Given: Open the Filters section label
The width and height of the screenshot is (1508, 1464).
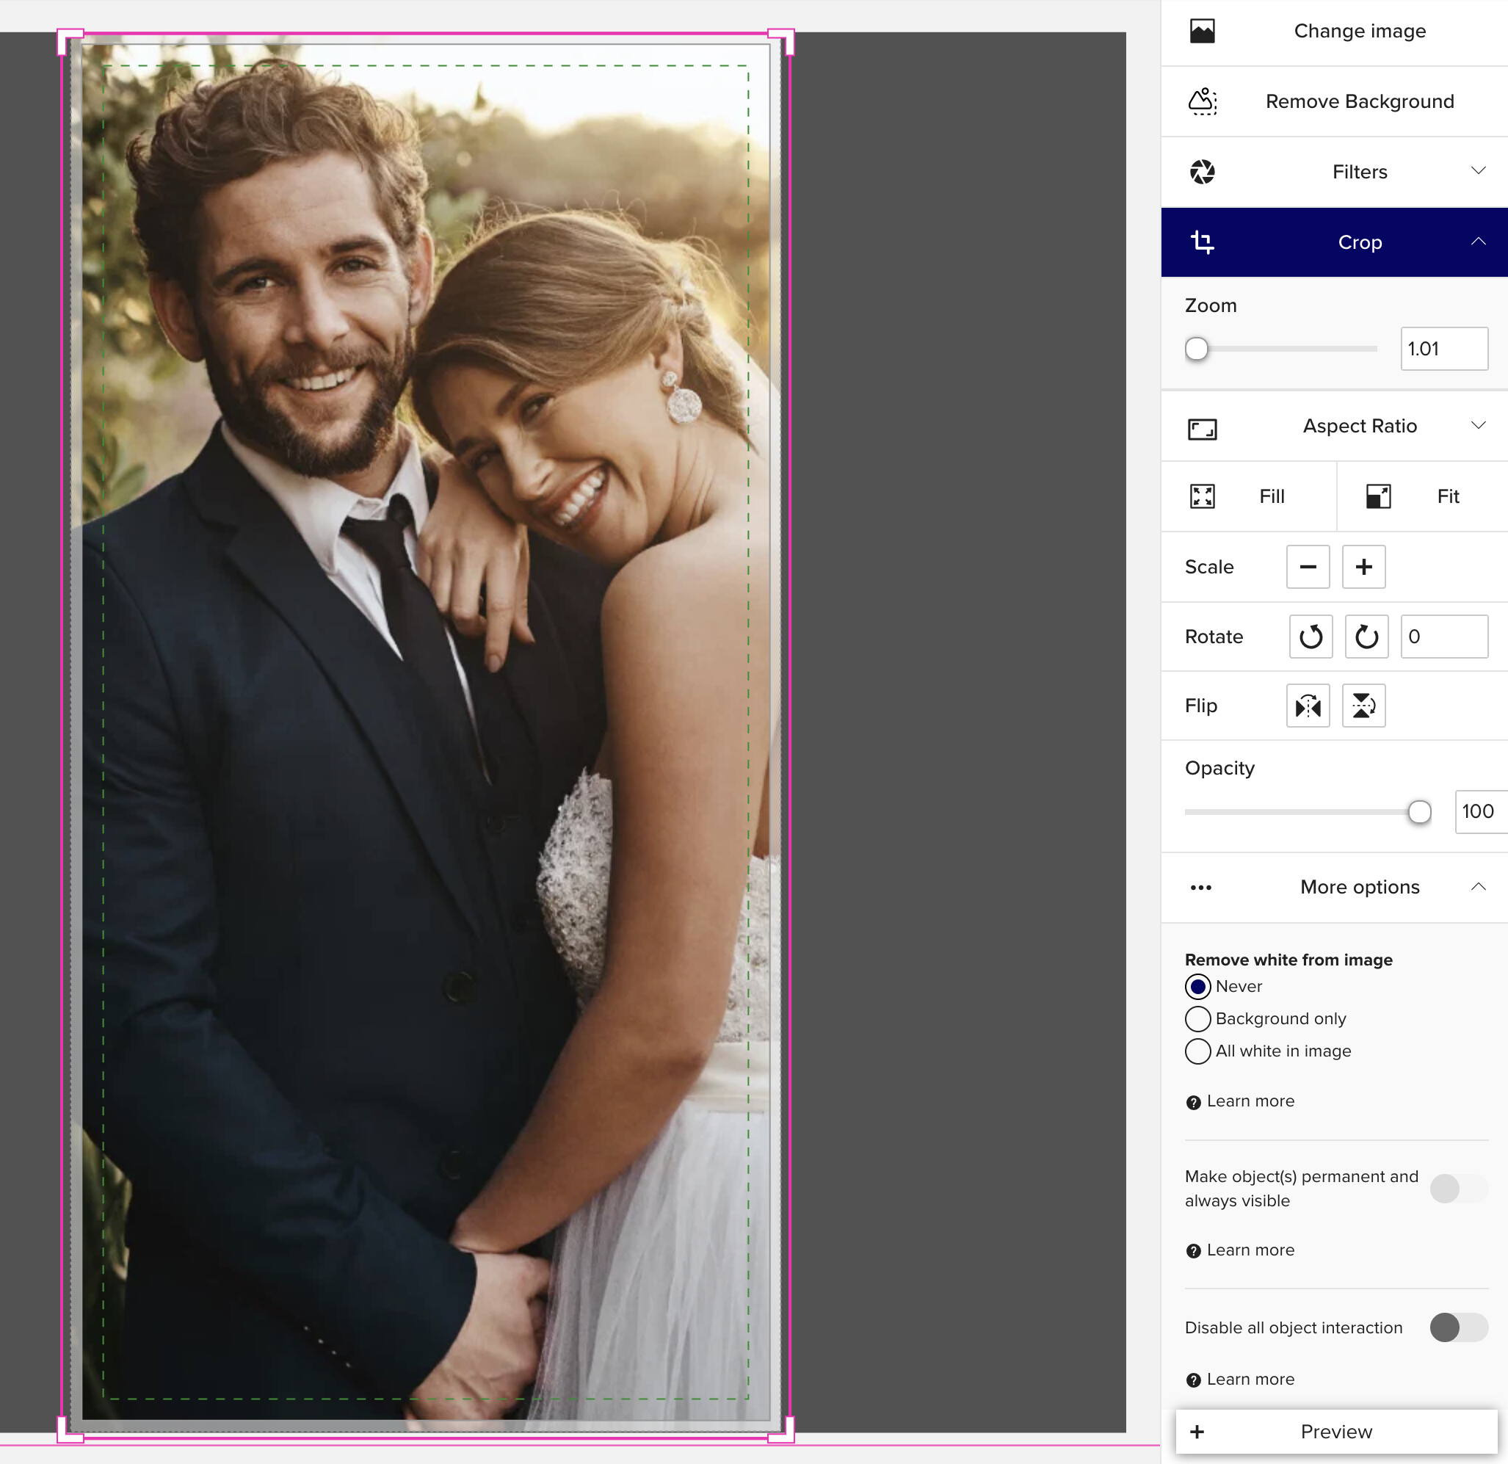Looking at the screenshot, I should pos(1360,172).
